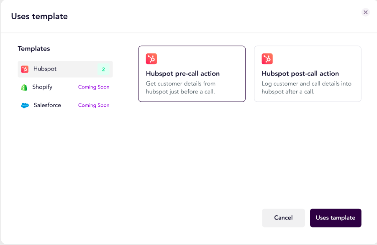Click the Hubspot count badge showing 2

pos(103,69)
